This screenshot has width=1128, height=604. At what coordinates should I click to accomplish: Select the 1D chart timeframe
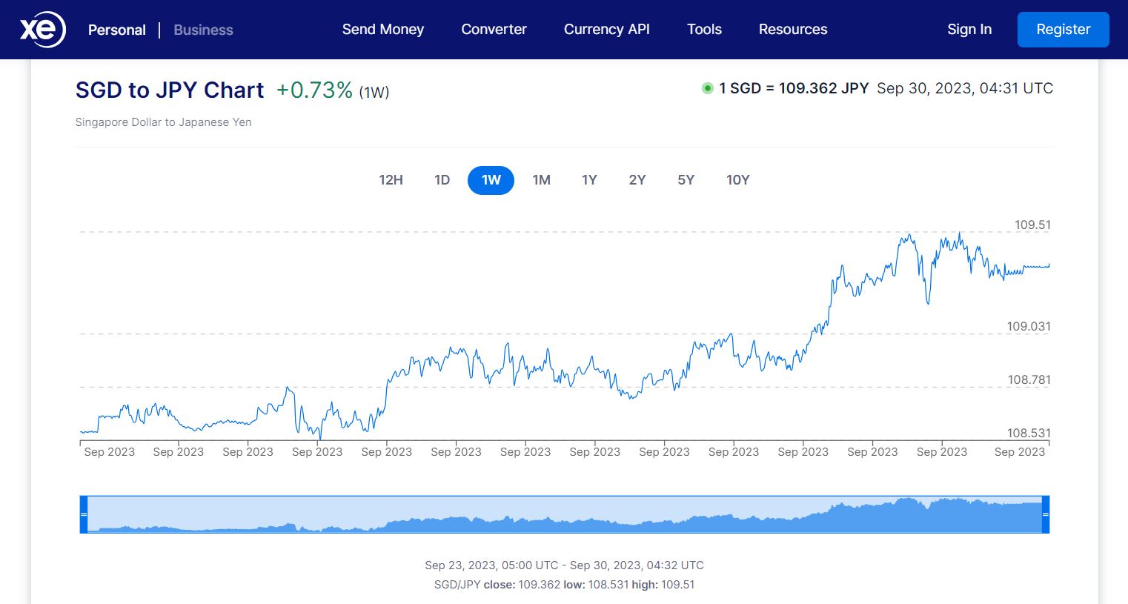pos(442,179)
